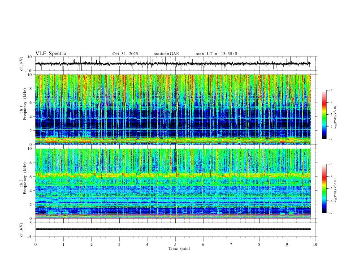Click the "-4" tick on the ch.2 colorbar

(330, 176)
